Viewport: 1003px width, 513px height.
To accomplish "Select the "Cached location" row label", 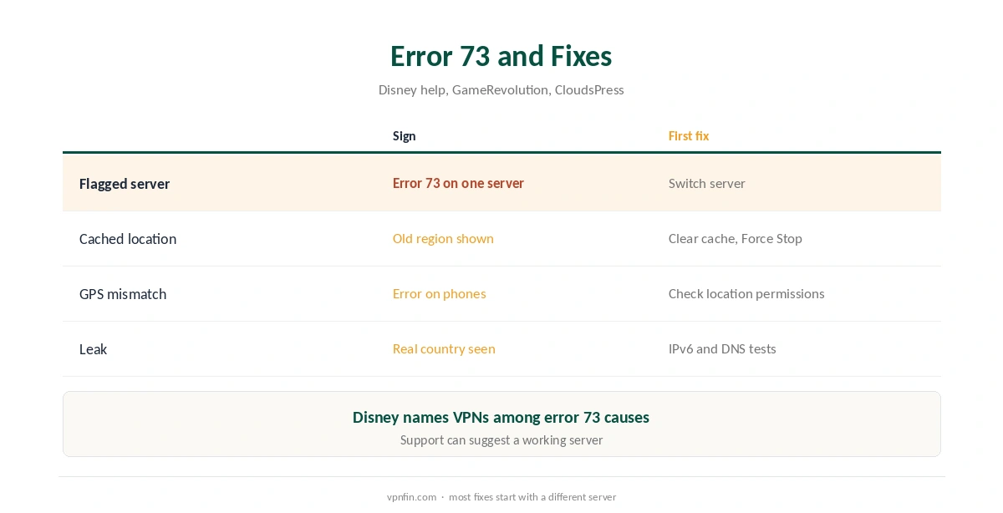I will pos(128,239).
